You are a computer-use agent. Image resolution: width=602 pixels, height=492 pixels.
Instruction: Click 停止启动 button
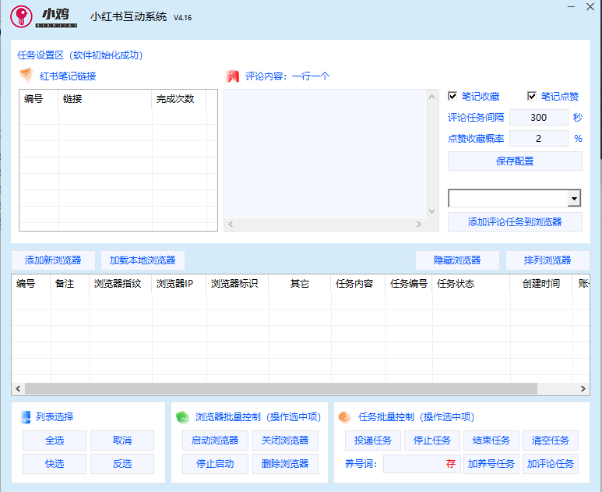click(x=215, y=464)
